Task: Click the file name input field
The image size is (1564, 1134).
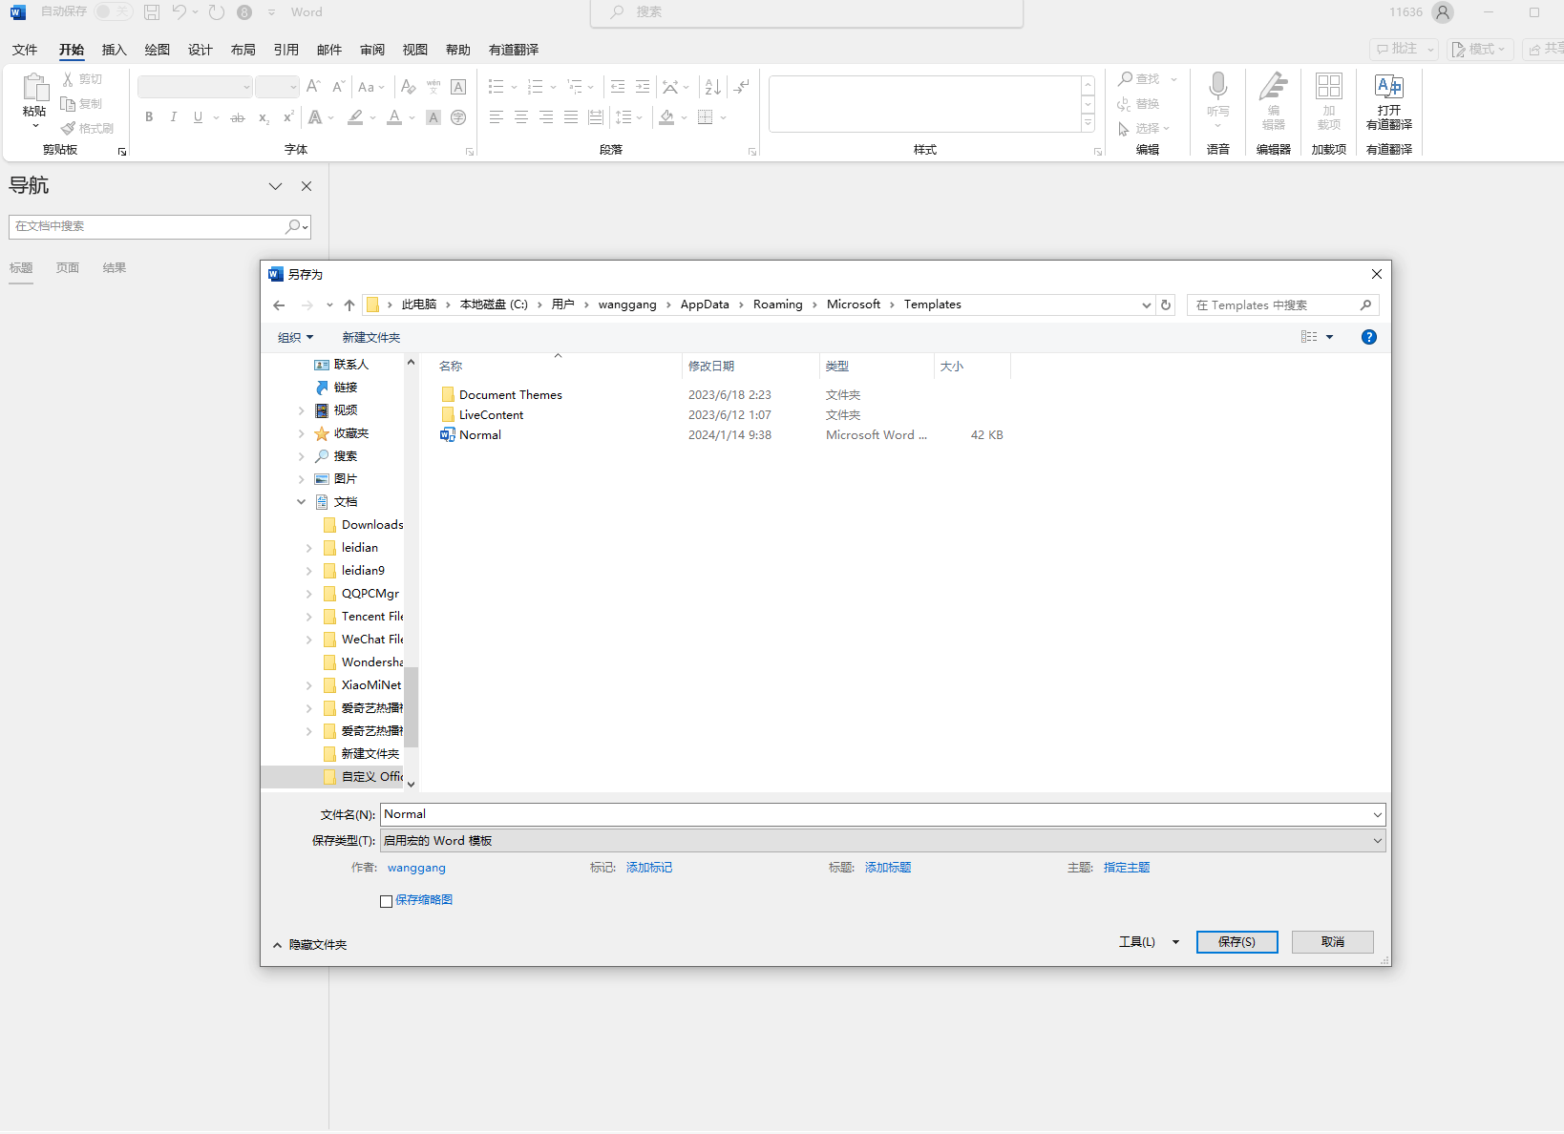Action: [x=876, y=815]
